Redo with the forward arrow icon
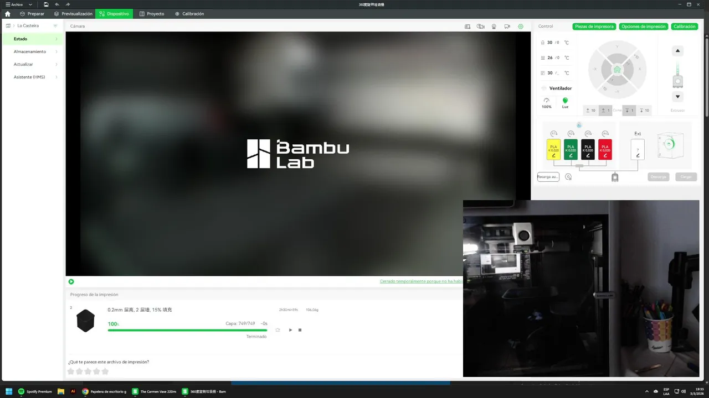 click(x=68, y=4)
